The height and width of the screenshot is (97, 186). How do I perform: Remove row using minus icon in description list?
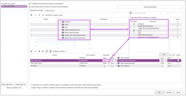click(35, 15)
